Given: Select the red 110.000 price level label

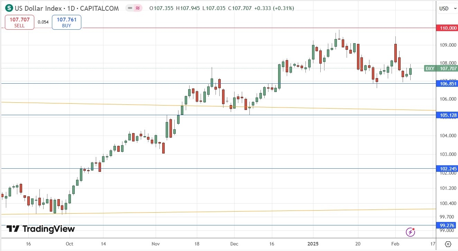Looking at the screenshot, I should point(448,28).
